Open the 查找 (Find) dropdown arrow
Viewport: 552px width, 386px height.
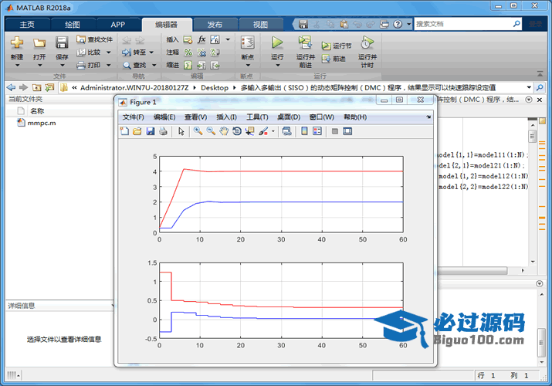click(154, 65)
